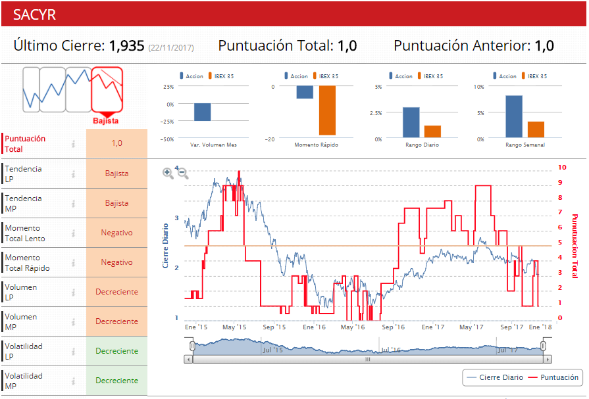Click the SACYR title in red header
589x399 pixels.
point(34,14)
